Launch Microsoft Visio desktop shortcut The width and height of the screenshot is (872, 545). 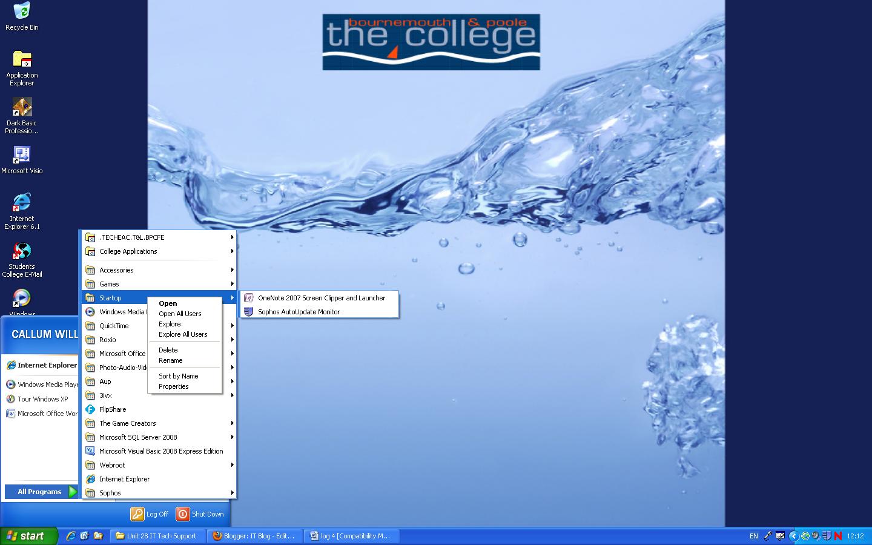pos(22,160)
